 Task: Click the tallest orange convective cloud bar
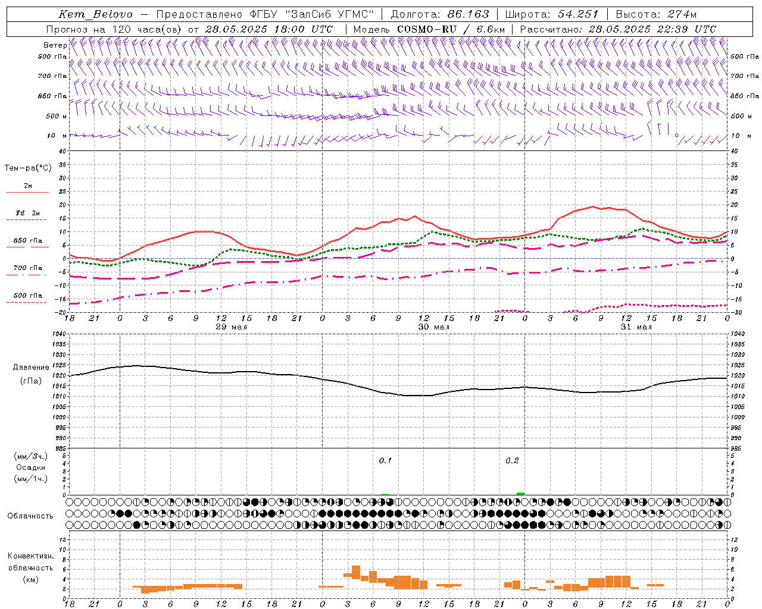pos(356,573)
